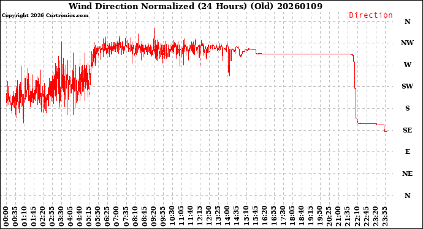The height and width of the screenshot is (229, 423).
Task: Click the 'Copyright 2026 Curtronics.com' text
Action: 45,16
